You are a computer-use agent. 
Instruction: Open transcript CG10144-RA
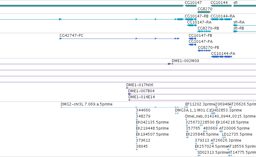[223, 16]
